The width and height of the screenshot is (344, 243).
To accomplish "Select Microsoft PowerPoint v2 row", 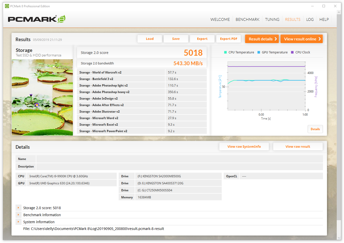I will click(142, 131).
